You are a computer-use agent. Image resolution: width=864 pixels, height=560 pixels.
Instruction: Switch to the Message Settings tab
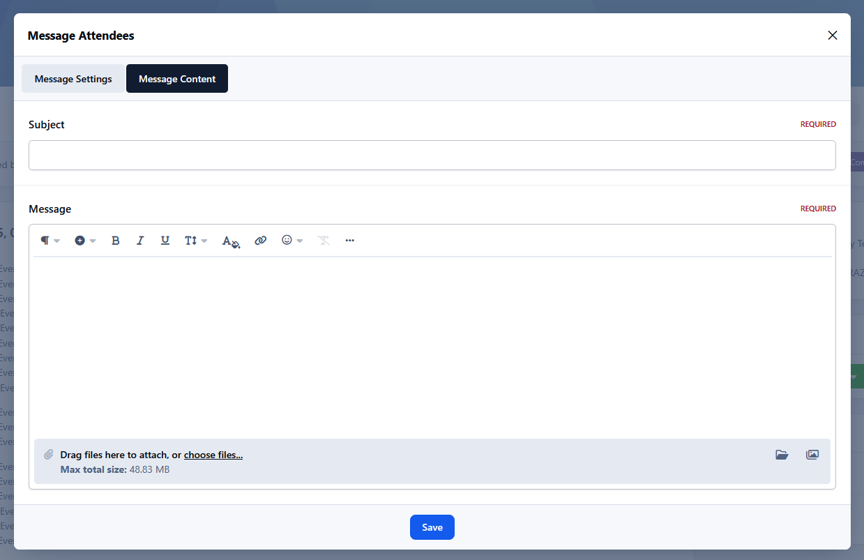click(73, 79)
